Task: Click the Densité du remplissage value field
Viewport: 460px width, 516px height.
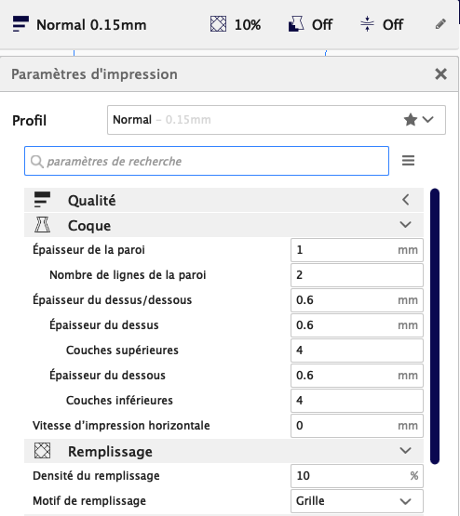Action: tap(357, 476)
